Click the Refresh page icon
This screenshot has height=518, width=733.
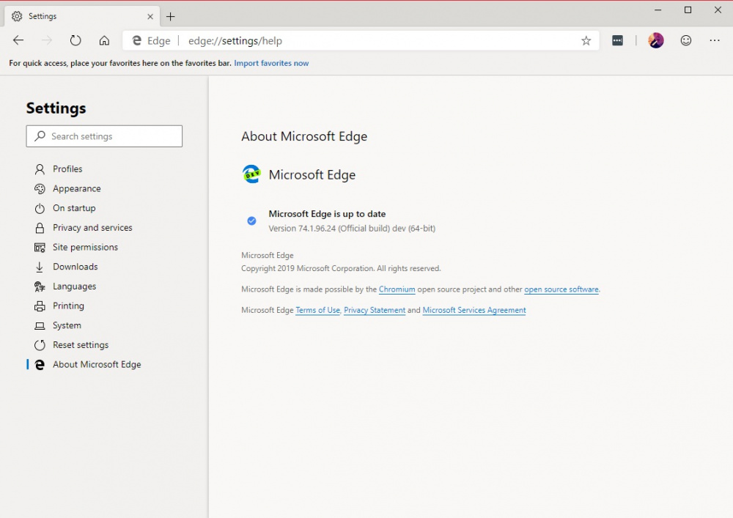[75, 41]
